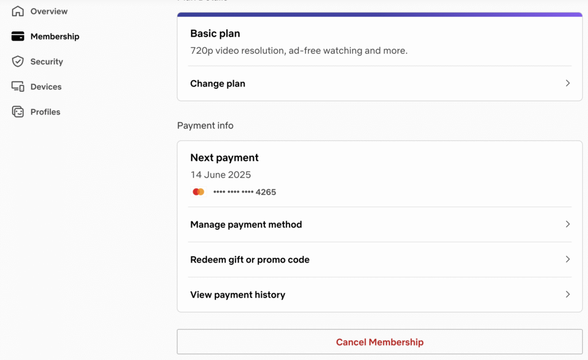Click chevron beside View payment history

coord(568,294)
